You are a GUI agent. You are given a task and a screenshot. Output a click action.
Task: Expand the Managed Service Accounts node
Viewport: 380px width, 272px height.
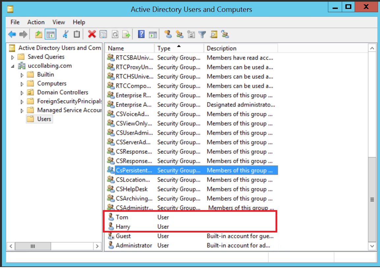coord(22,111)
